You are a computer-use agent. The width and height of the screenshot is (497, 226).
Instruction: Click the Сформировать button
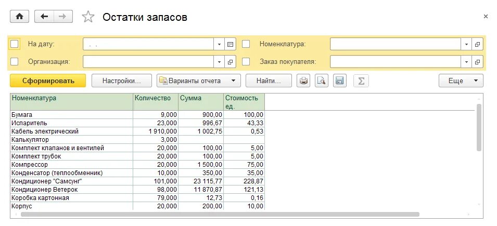click(x=48, y=81)
